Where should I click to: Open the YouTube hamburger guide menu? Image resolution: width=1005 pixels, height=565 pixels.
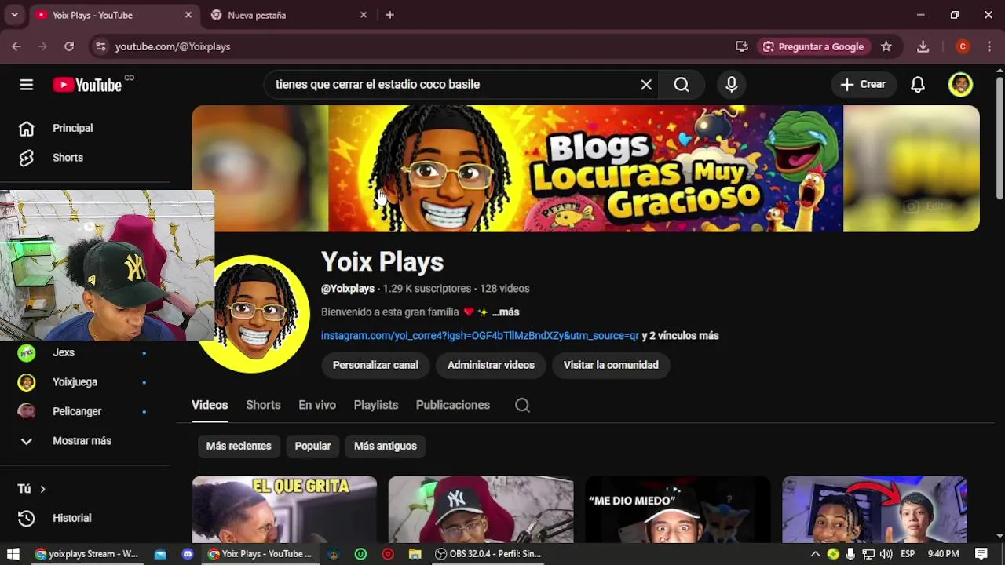coord(27,85)
